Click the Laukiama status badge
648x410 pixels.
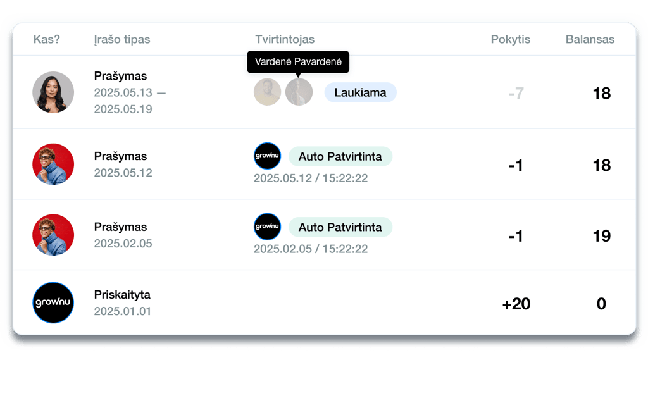[360, 92]
